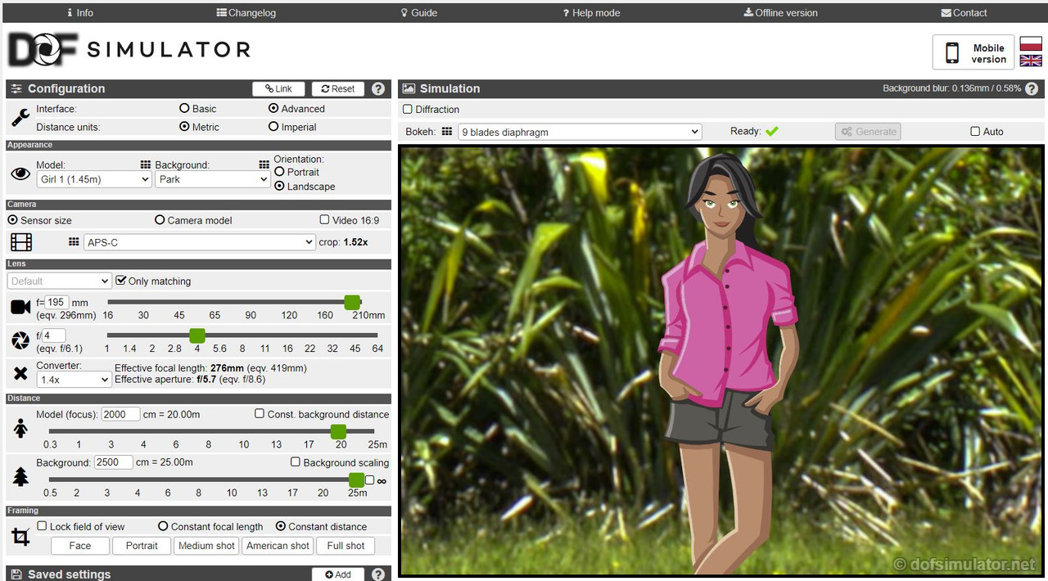The width and height of the screenshot is (1048, 581).
Task: Open the Changelog menu item
Action: coord(246,12)
